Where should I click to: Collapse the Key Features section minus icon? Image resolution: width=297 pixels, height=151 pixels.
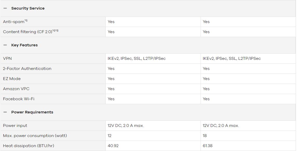(x=5, y=45)
